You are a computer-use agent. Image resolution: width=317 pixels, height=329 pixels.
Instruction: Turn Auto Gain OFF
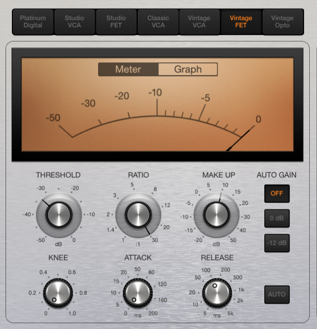click(277, 193)
